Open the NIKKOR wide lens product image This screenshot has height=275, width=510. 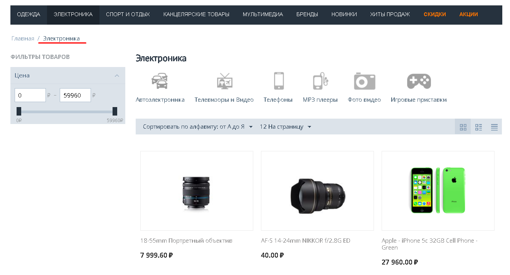tap(317, 191)
